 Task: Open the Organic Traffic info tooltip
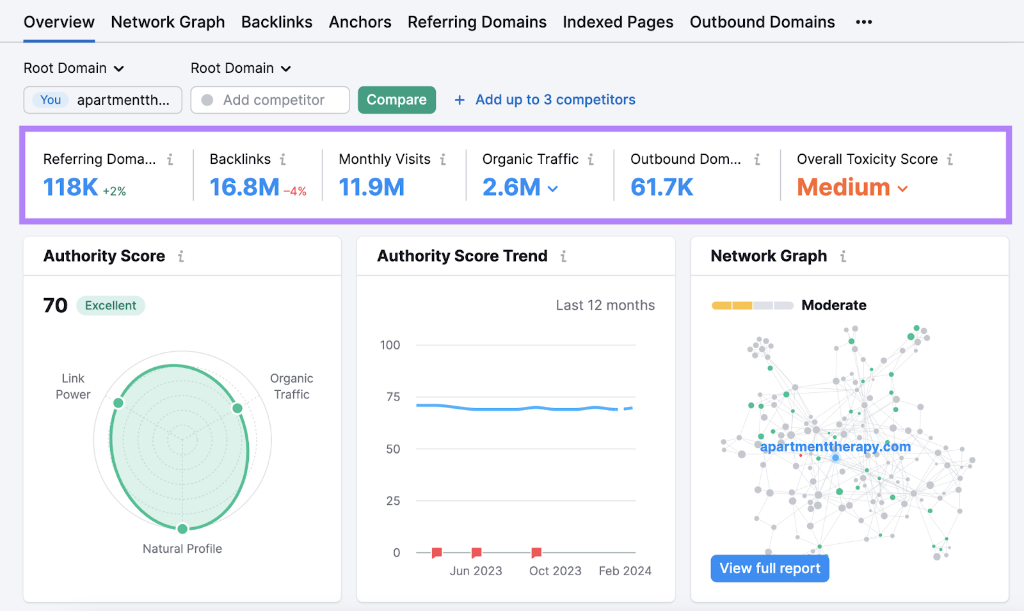click(x=590, y=160)
